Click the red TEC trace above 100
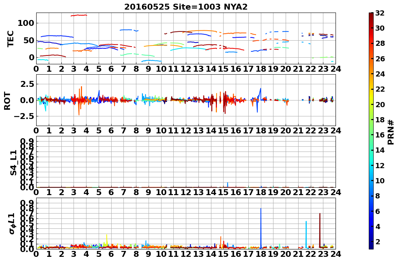The height and width of the screenshot is (262, 398). pos(79,15)
